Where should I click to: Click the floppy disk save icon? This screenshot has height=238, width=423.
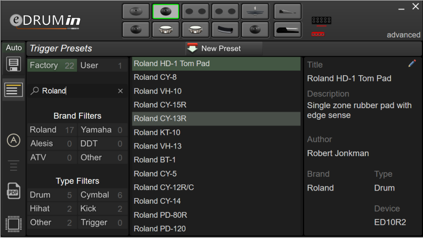click(x=14, y=64)
